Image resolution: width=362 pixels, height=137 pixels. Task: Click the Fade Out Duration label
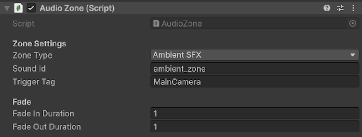[x=46, y=127]
